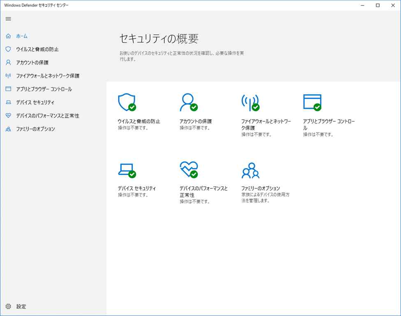Close the Windows Defender window
This screenshot has height=316, width=401.
tap(393, 5)
